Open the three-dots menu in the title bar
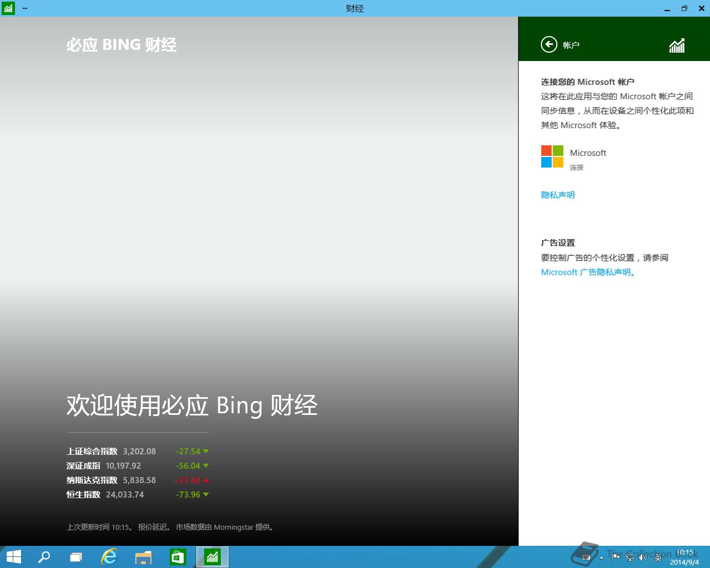Image resolution: width=710 pixels, height=568 pixels. pos(24,8)
